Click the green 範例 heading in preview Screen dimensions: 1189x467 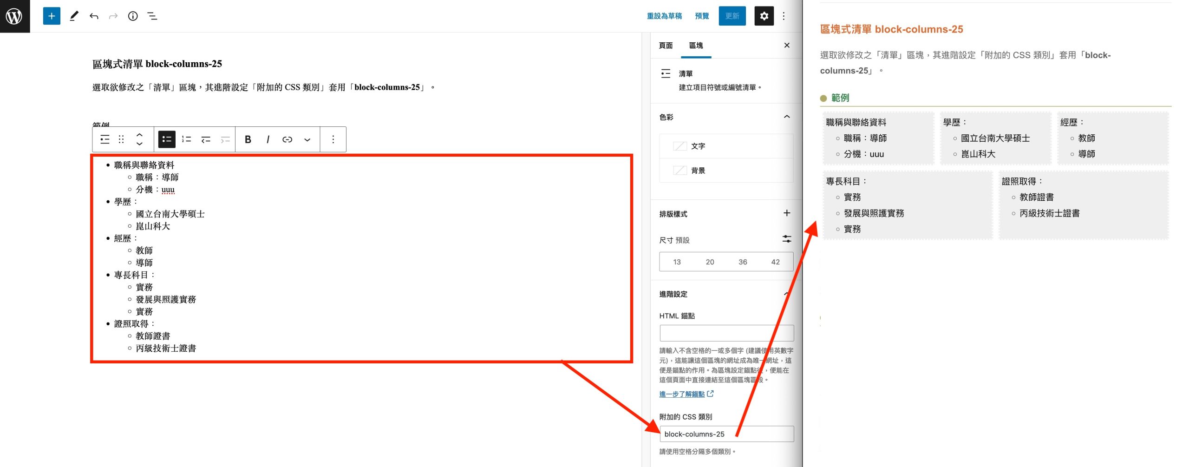point(840,98)
